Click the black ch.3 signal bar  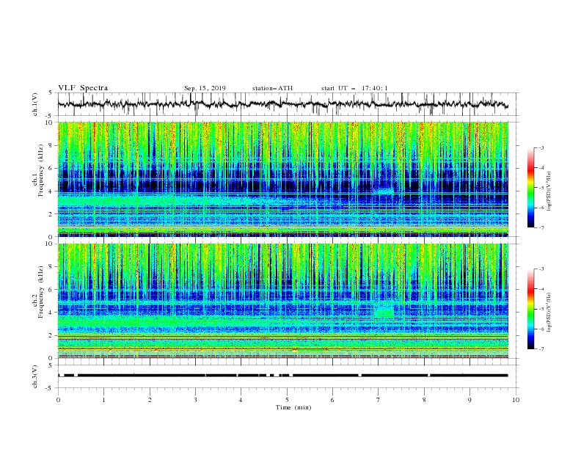(x=282, y=376)
